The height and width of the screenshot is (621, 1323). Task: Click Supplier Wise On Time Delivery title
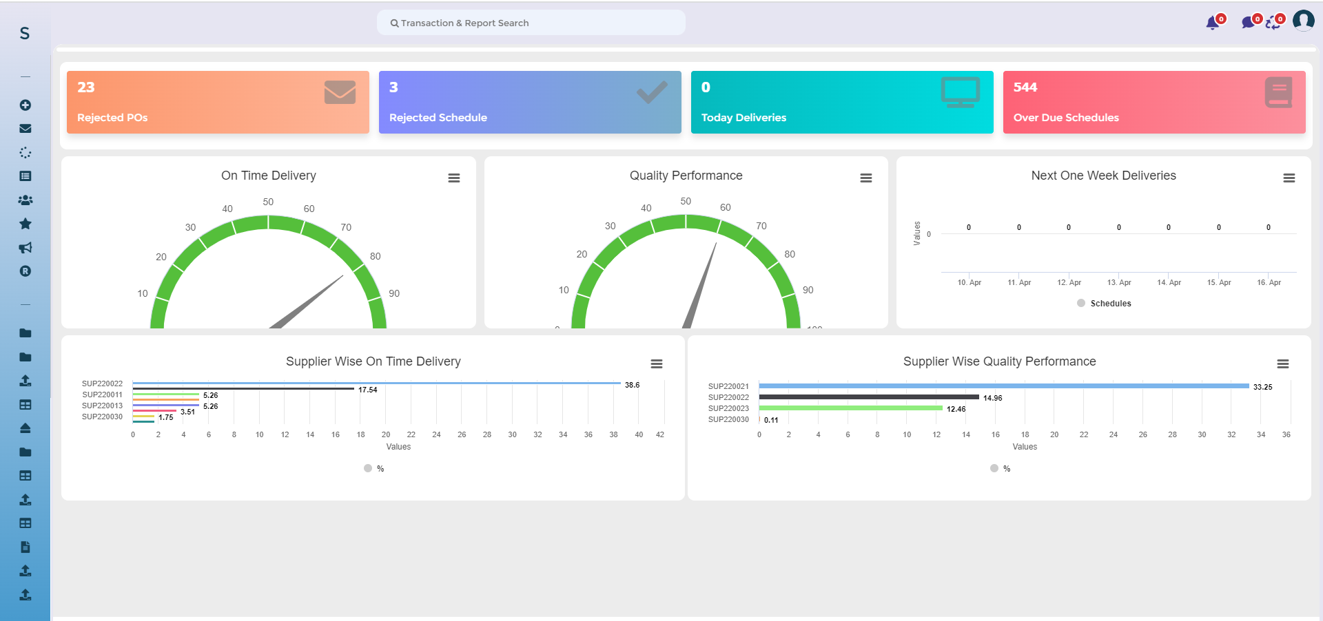click(373, 361)
